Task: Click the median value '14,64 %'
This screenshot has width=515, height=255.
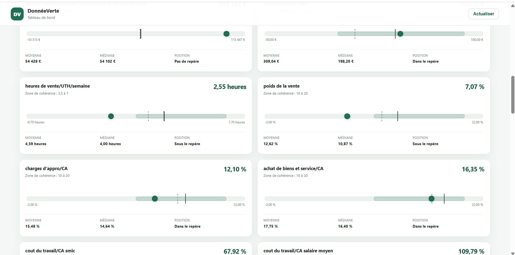Action: [x=107, y=226]
